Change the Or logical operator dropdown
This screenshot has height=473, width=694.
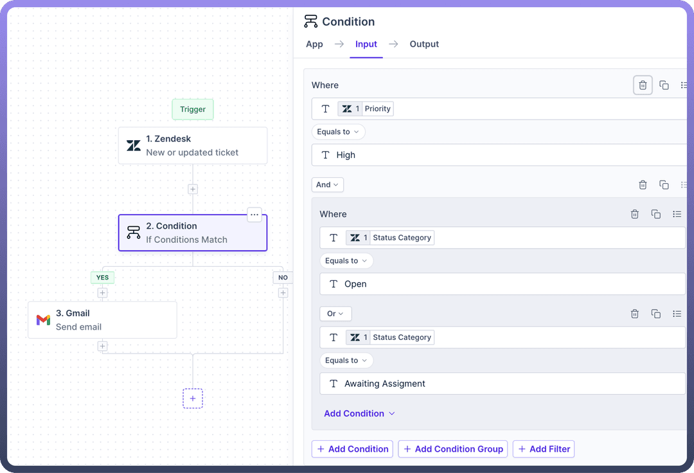335,314
